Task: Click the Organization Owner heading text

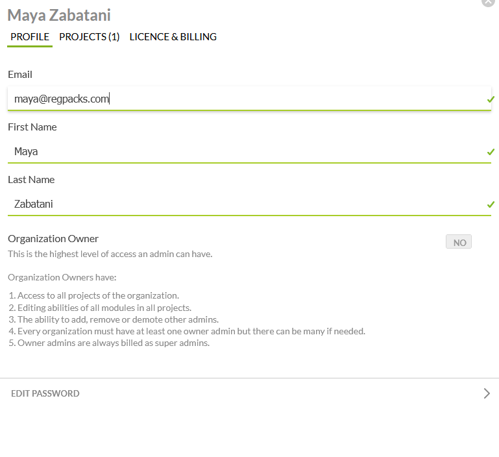Action: click(x=53, y=239)
